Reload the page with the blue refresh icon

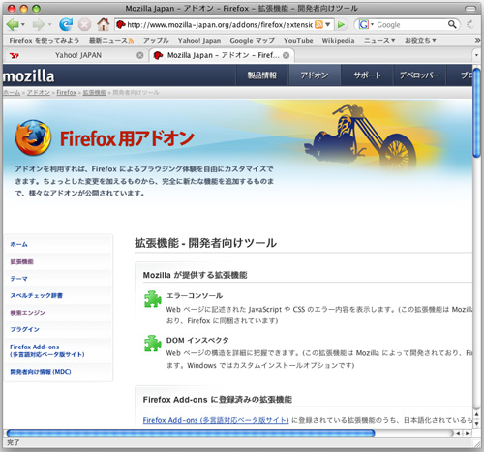(x=66, y=24)
